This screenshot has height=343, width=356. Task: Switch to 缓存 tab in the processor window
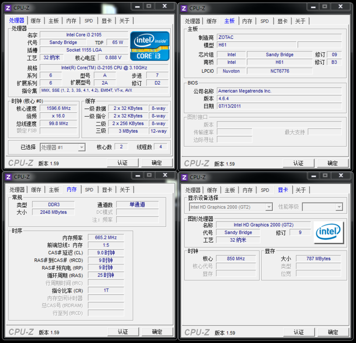(x=36, y=21)
